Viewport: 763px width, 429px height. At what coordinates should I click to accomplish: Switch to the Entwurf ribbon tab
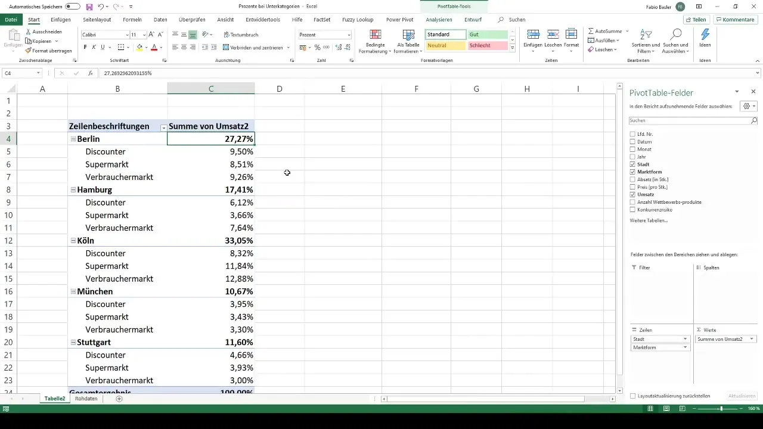point(473,20)
